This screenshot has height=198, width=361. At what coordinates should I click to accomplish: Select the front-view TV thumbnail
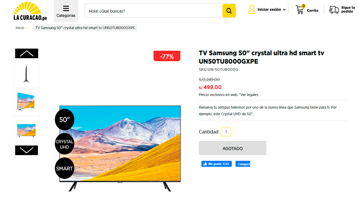click(26, 130)
